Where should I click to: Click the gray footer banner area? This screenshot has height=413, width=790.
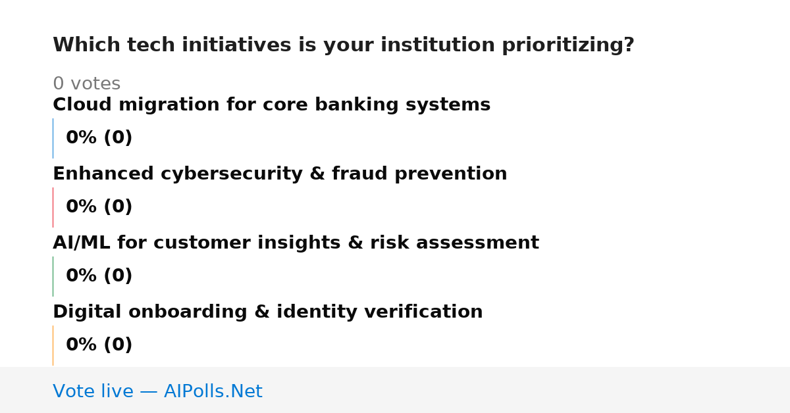395,390
